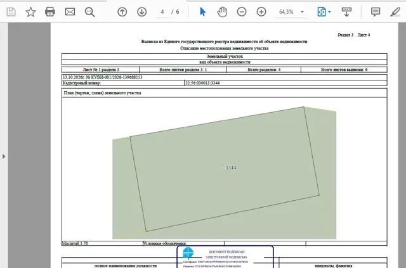406x268 pixels.
Task: Print the document using the printer icon
Action: tap(50, 12)
